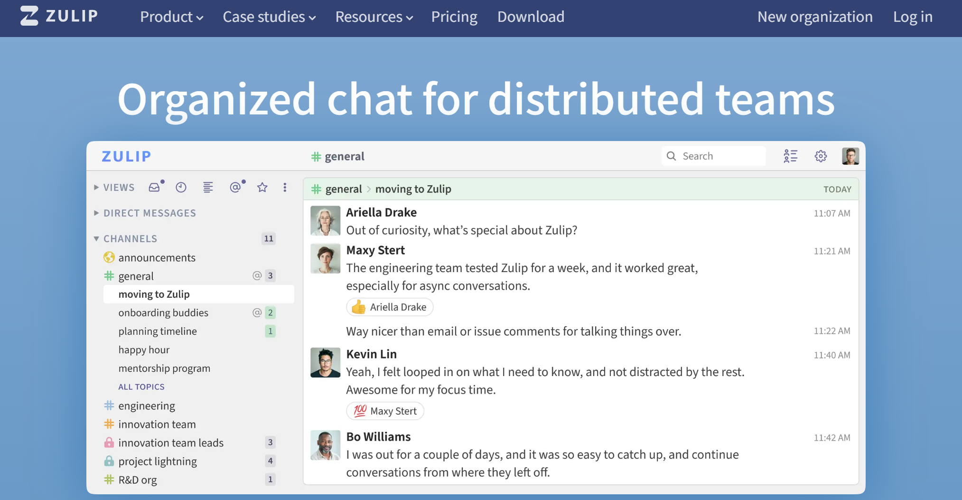Open the recent conversations clock icon

pos(181,187)
